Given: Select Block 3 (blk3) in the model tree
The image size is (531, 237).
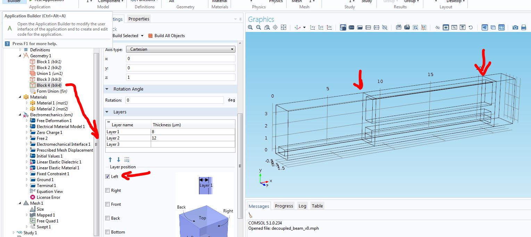Looking at the screenshot, I should [49, 79].
